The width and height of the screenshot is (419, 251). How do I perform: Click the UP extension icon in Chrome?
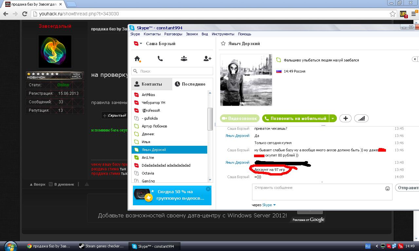tap(404, 14)
